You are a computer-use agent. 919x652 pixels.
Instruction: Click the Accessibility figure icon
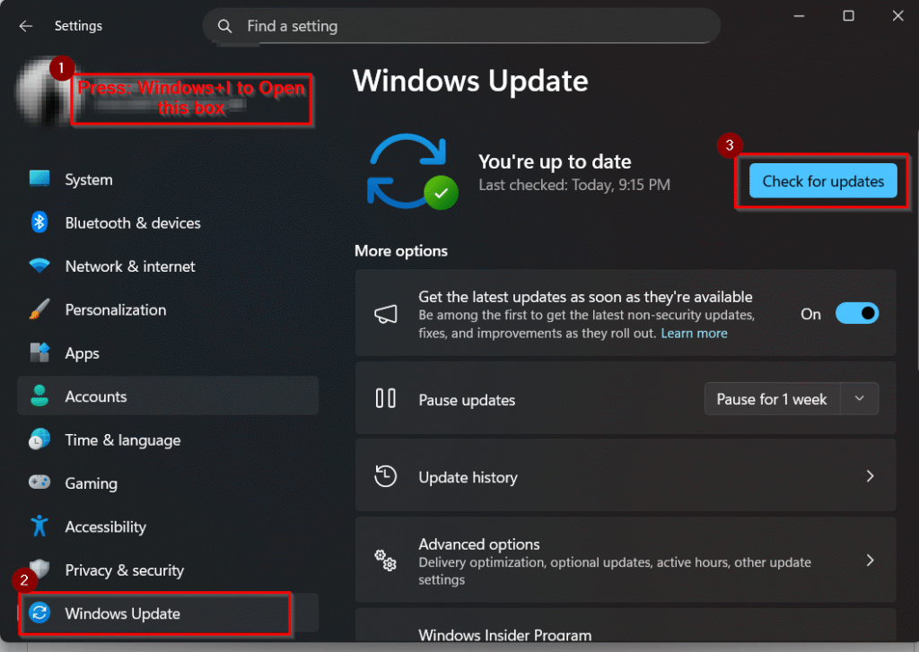[39, 526]
